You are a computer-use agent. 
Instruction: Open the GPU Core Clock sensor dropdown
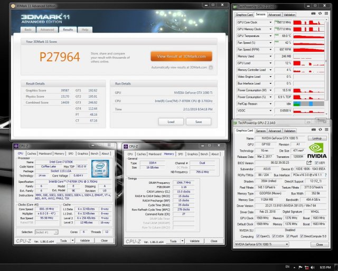(270, 22)
